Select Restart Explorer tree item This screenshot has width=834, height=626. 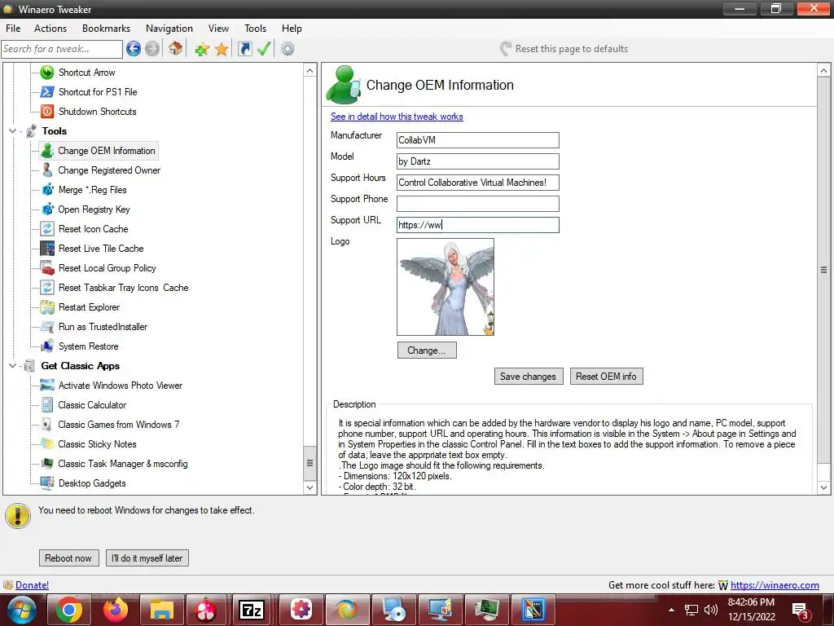[89, 307]
